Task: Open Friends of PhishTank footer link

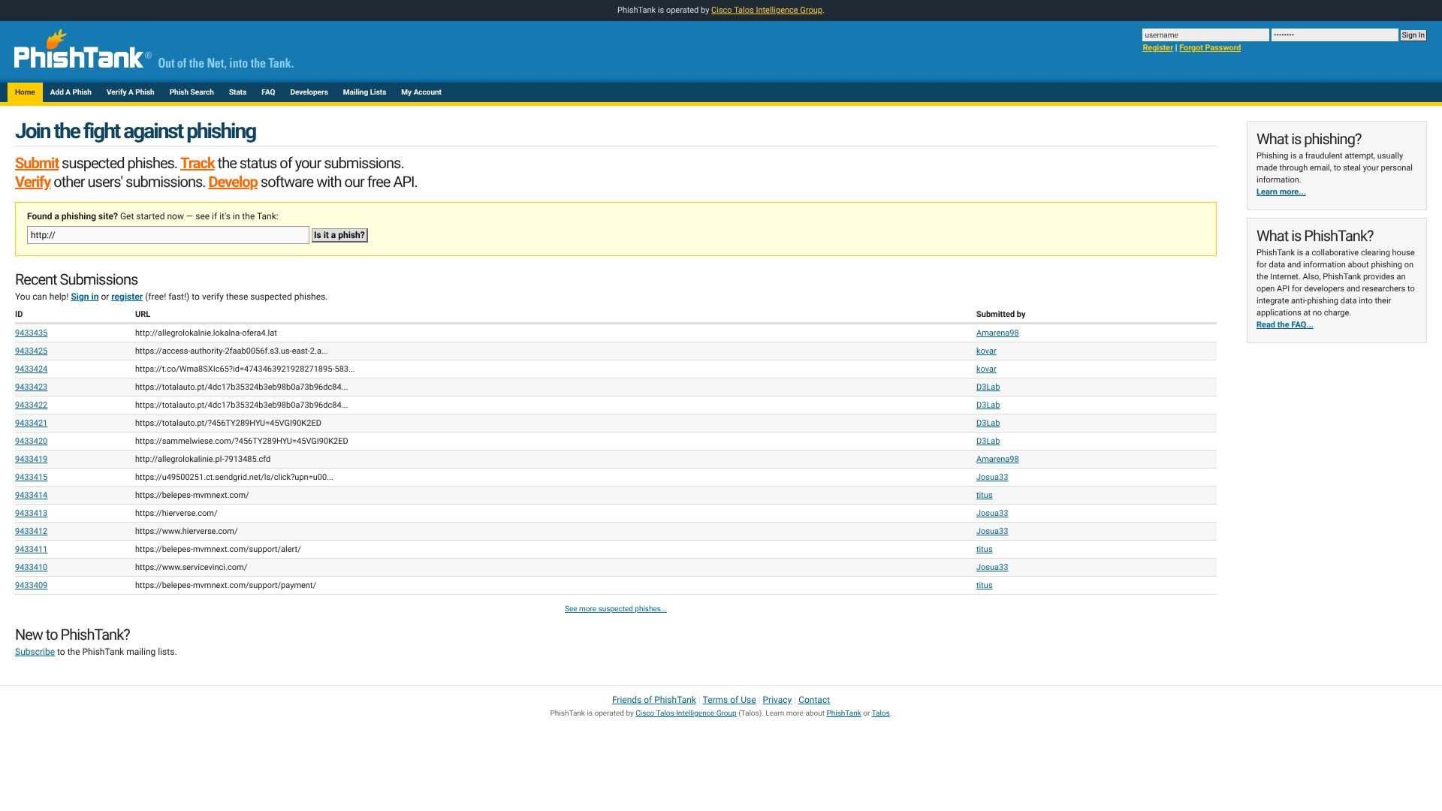Action: [653, 701]
